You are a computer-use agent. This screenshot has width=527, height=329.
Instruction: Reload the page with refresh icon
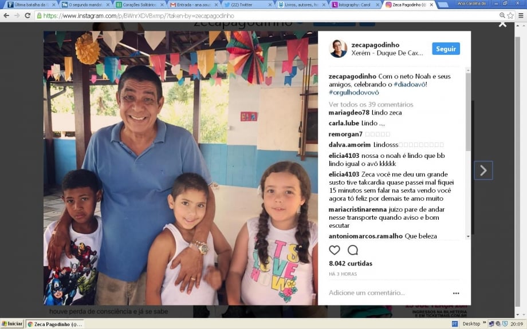coord(27,15)
